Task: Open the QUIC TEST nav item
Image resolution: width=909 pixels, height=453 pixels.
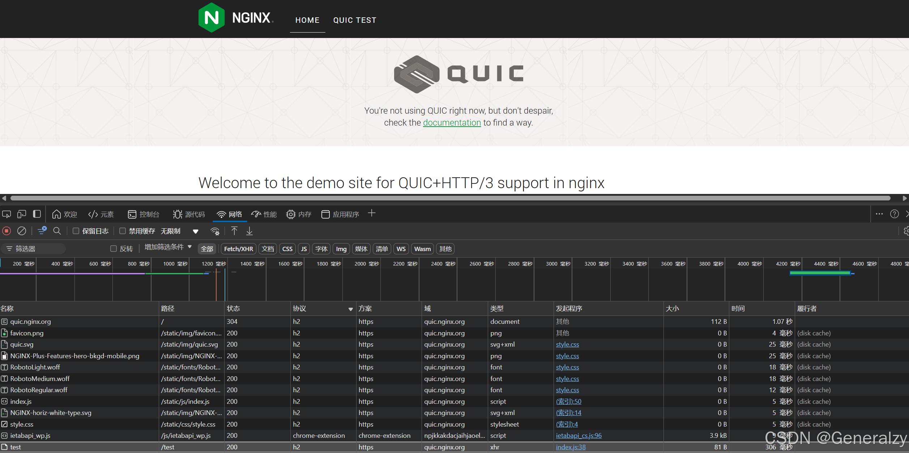Action: (x=355, y=20)
